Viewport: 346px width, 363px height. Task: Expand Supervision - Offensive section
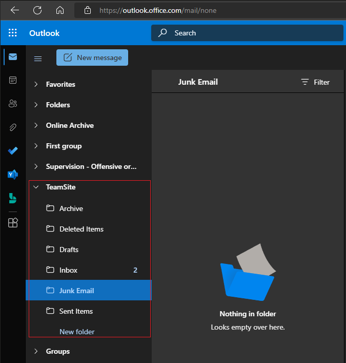[36, 166]
